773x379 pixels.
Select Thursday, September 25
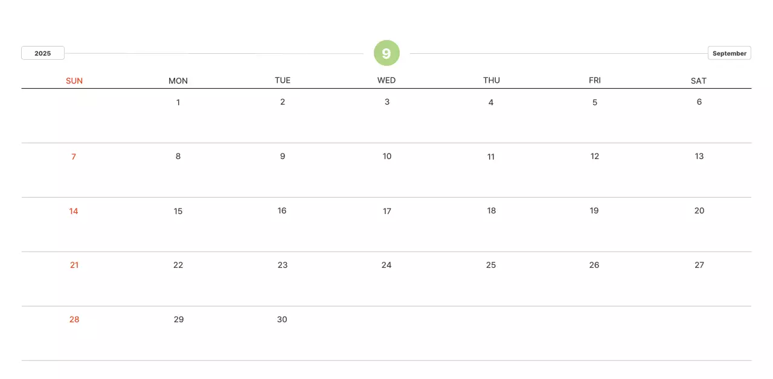[x=491, y=265]
